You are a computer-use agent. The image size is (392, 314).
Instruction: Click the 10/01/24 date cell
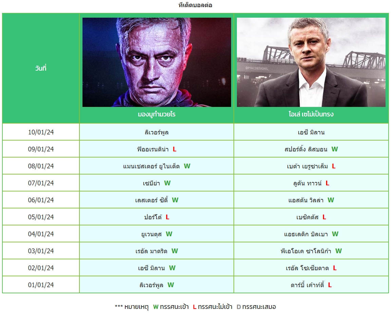point(41,132)
